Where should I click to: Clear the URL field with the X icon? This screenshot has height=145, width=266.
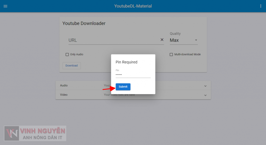(x=162, y=40)
